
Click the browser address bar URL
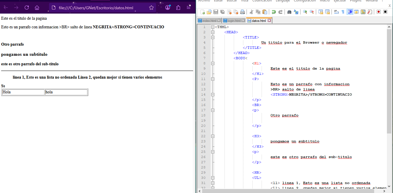[x=96, y=8]
